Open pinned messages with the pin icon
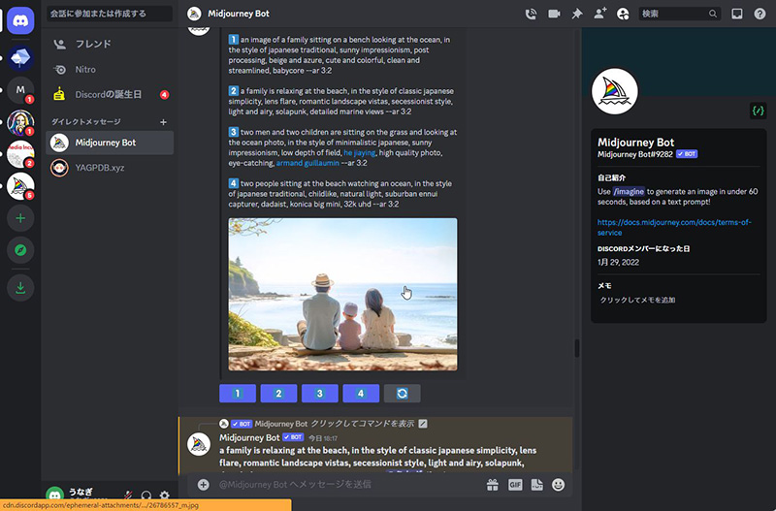 pos(577,14)
